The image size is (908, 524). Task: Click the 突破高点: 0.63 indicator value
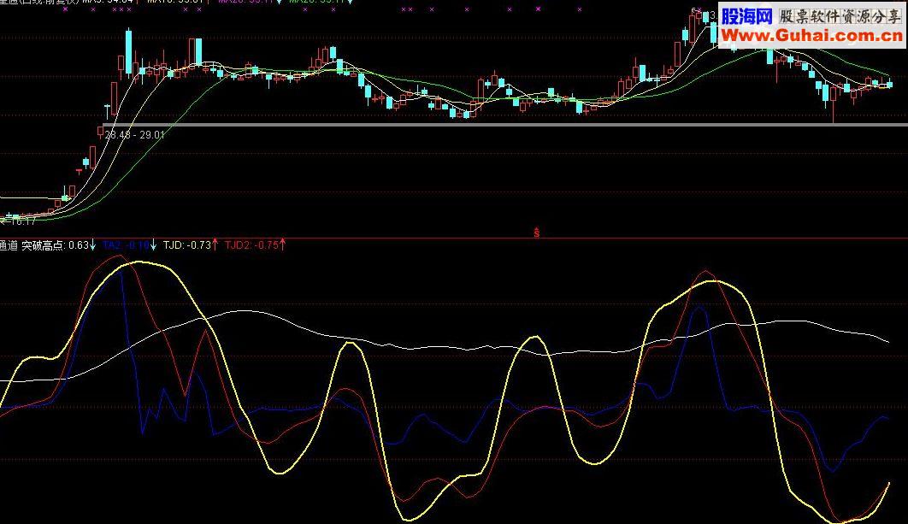[x=55, y=245]
